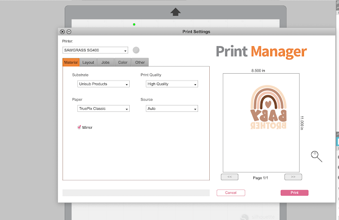
Task: Expand the Substrate Unisub Products dropdown
Action: 103,84
